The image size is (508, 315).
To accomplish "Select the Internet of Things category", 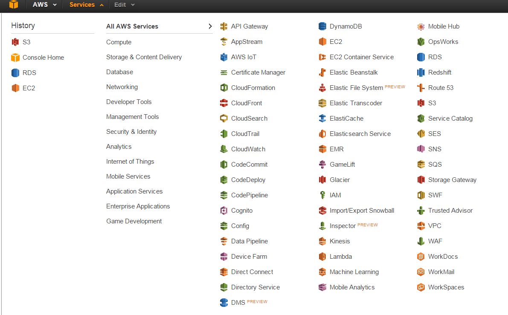I will click(x=130, y=161).
